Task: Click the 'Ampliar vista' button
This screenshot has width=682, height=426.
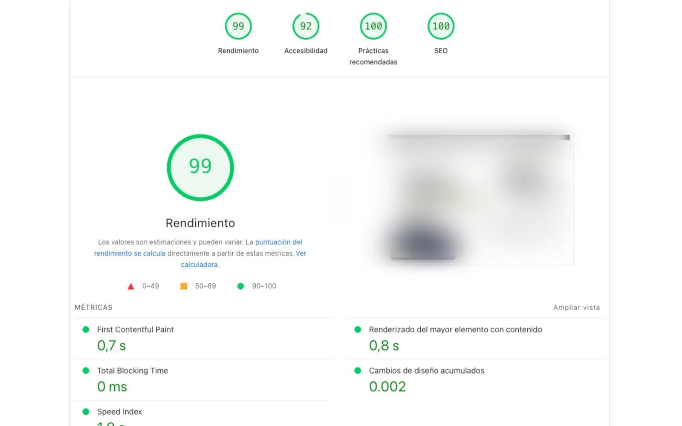Action: (x=576, y=308)
